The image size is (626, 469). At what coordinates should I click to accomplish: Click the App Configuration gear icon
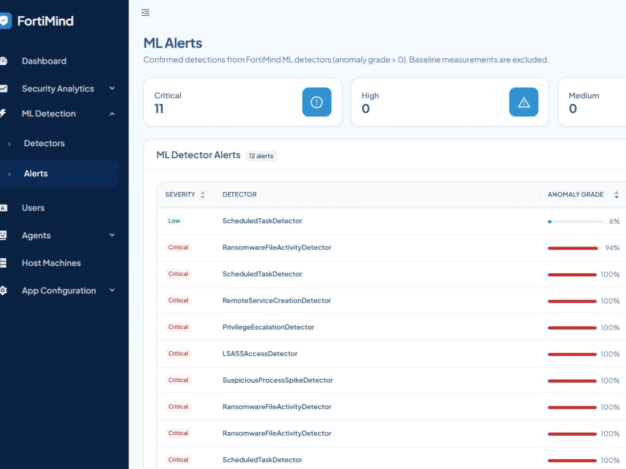(x=3, y=290)
